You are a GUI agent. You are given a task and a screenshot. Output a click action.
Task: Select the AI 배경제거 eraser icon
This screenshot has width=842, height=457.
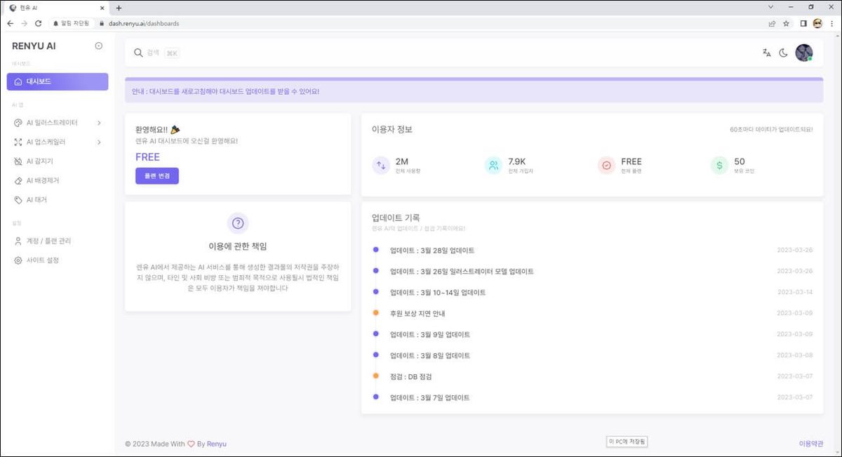click(18, 180)
